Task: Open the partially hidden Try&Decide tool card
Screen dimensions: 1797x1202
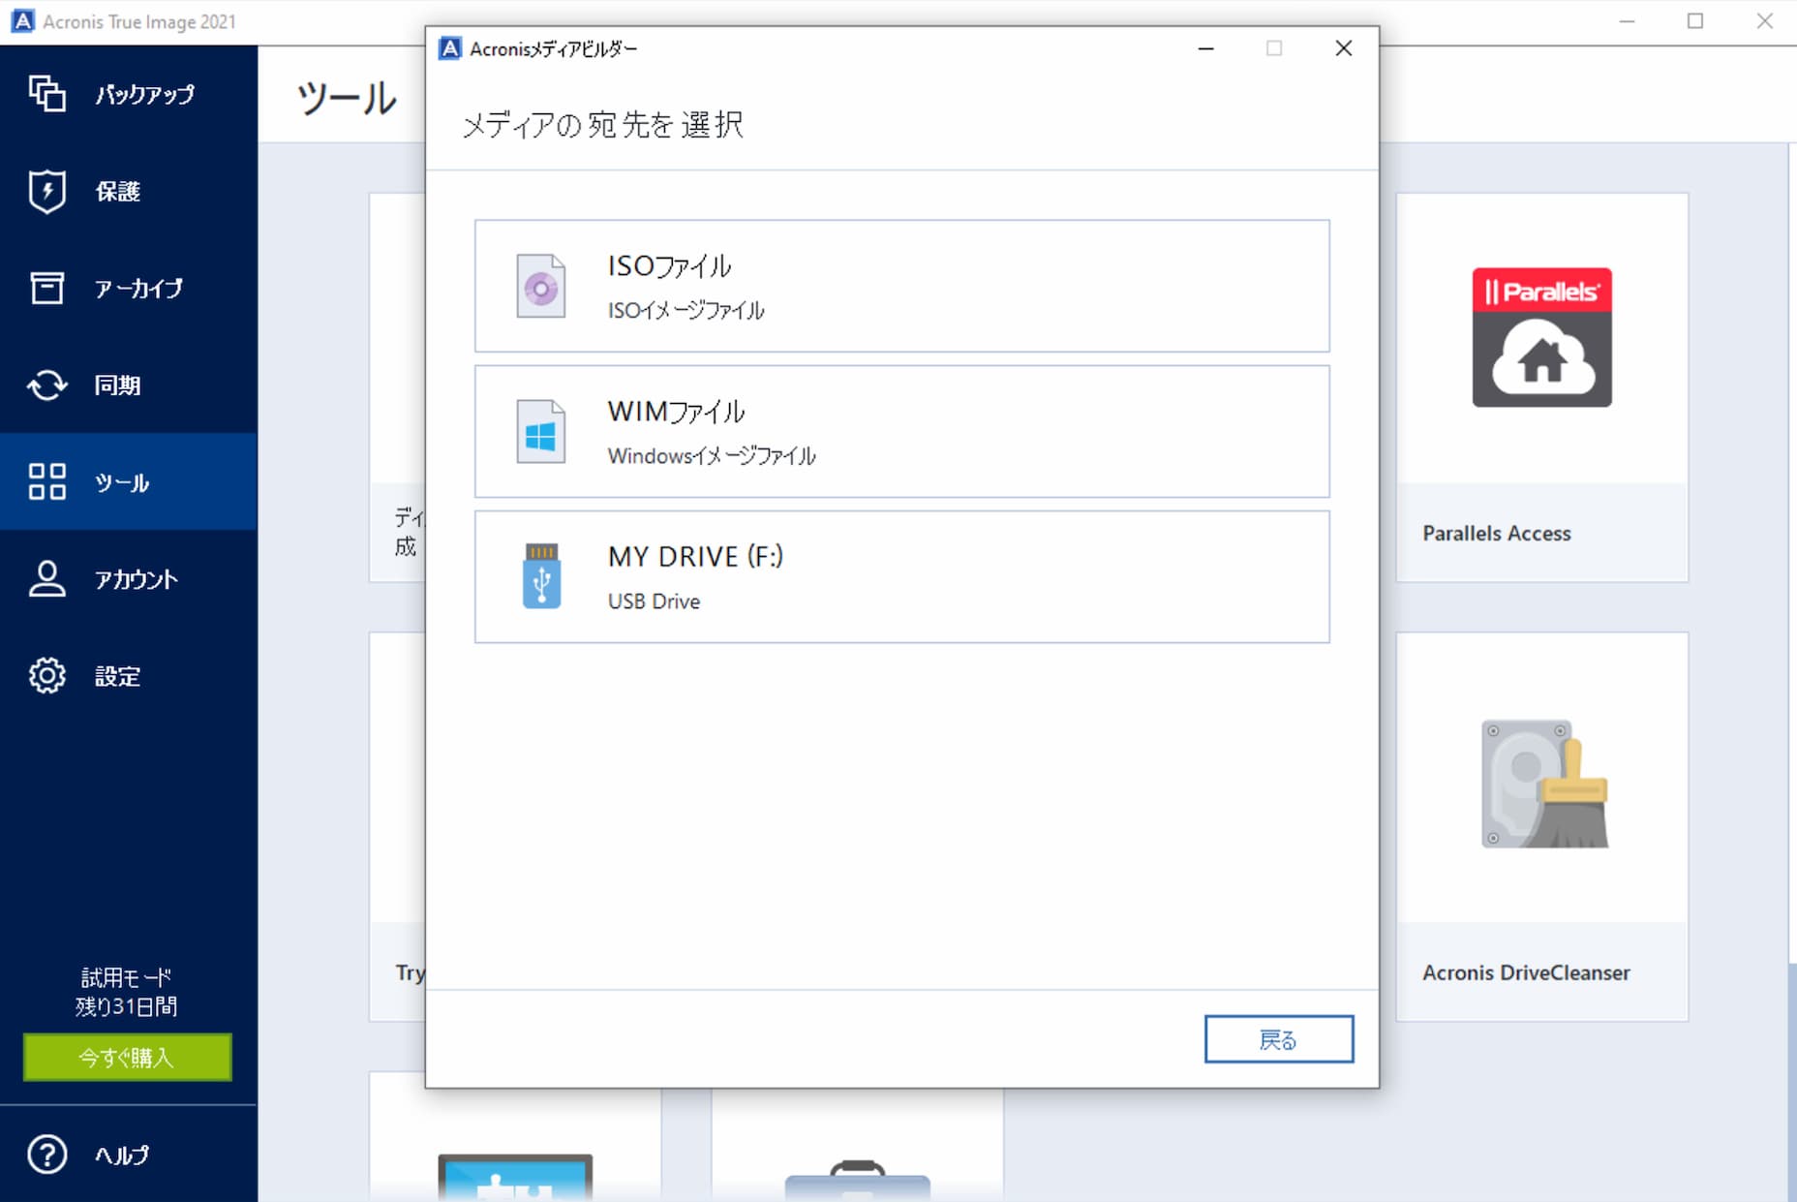Action: coord(397,826)
